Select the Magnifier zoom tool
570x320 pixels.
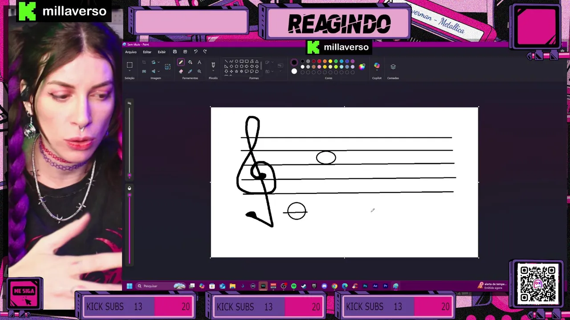pos(199,72)
